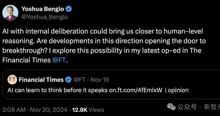
Task: Click the 新智元 watermark label
Action: (x=212, y=107)
